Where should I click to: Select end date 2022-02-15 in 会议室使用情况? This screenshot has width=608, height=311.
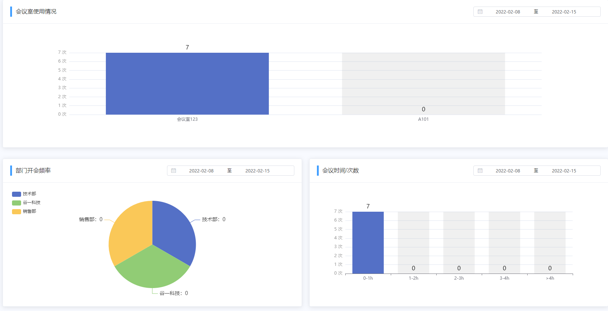click(x=564, y=12)
